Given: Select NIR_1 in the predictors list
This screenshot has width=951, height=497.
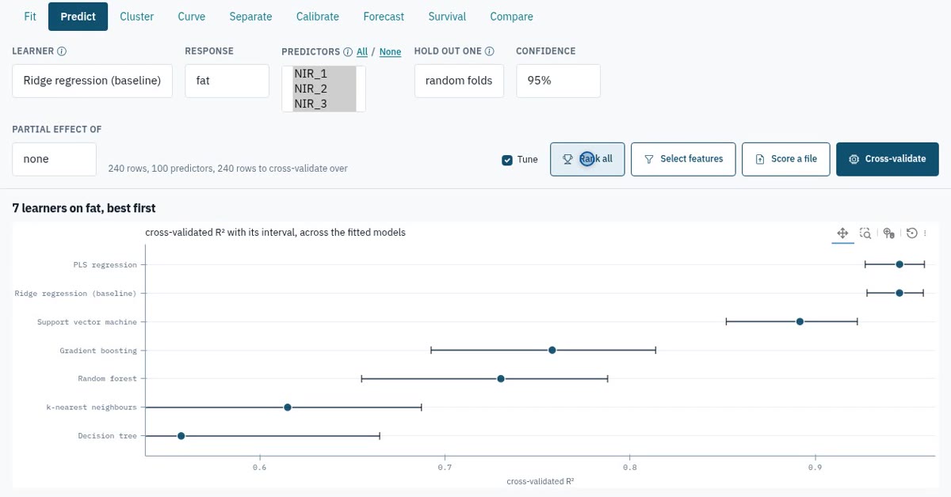Looking at the screenshot, I should tap(324, 74).
